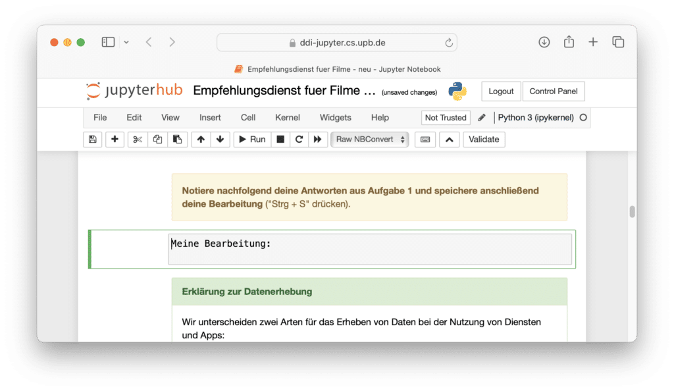Click the Run button
This screenshot has height=391, width=674.
(252, 139)
